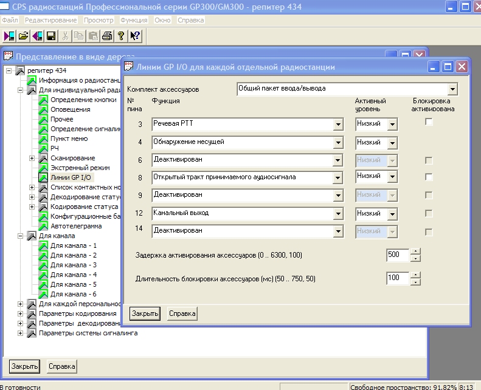Open pin 3 active level dropdown
This screenshot has width=481, height=390.
392,125
